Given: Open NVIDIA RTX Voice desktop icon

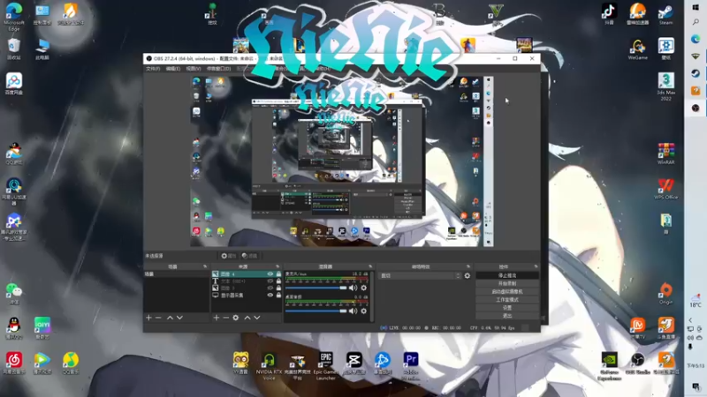Looking at the screenshot, I should [x=270, y=365].
